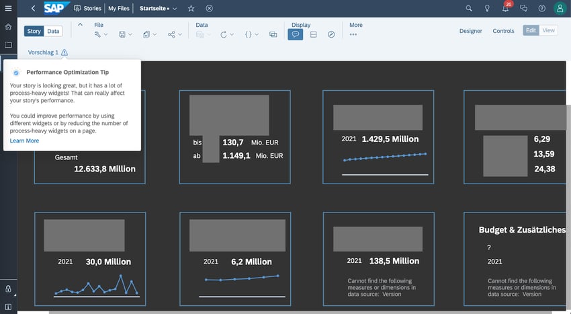Click the share icon
This screenshot has height=314, width=571.
171,34
